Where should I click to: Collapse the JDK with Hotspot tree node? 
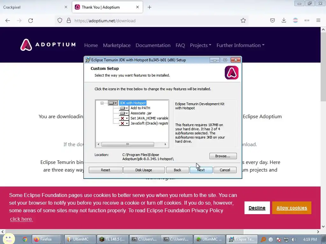click(x=102, y=103)
